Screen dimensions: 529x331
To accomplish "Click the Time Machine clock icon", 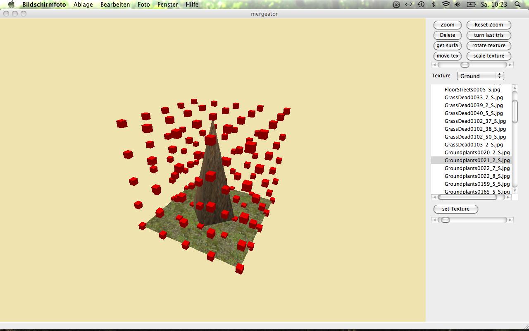I will click(421, 5).
